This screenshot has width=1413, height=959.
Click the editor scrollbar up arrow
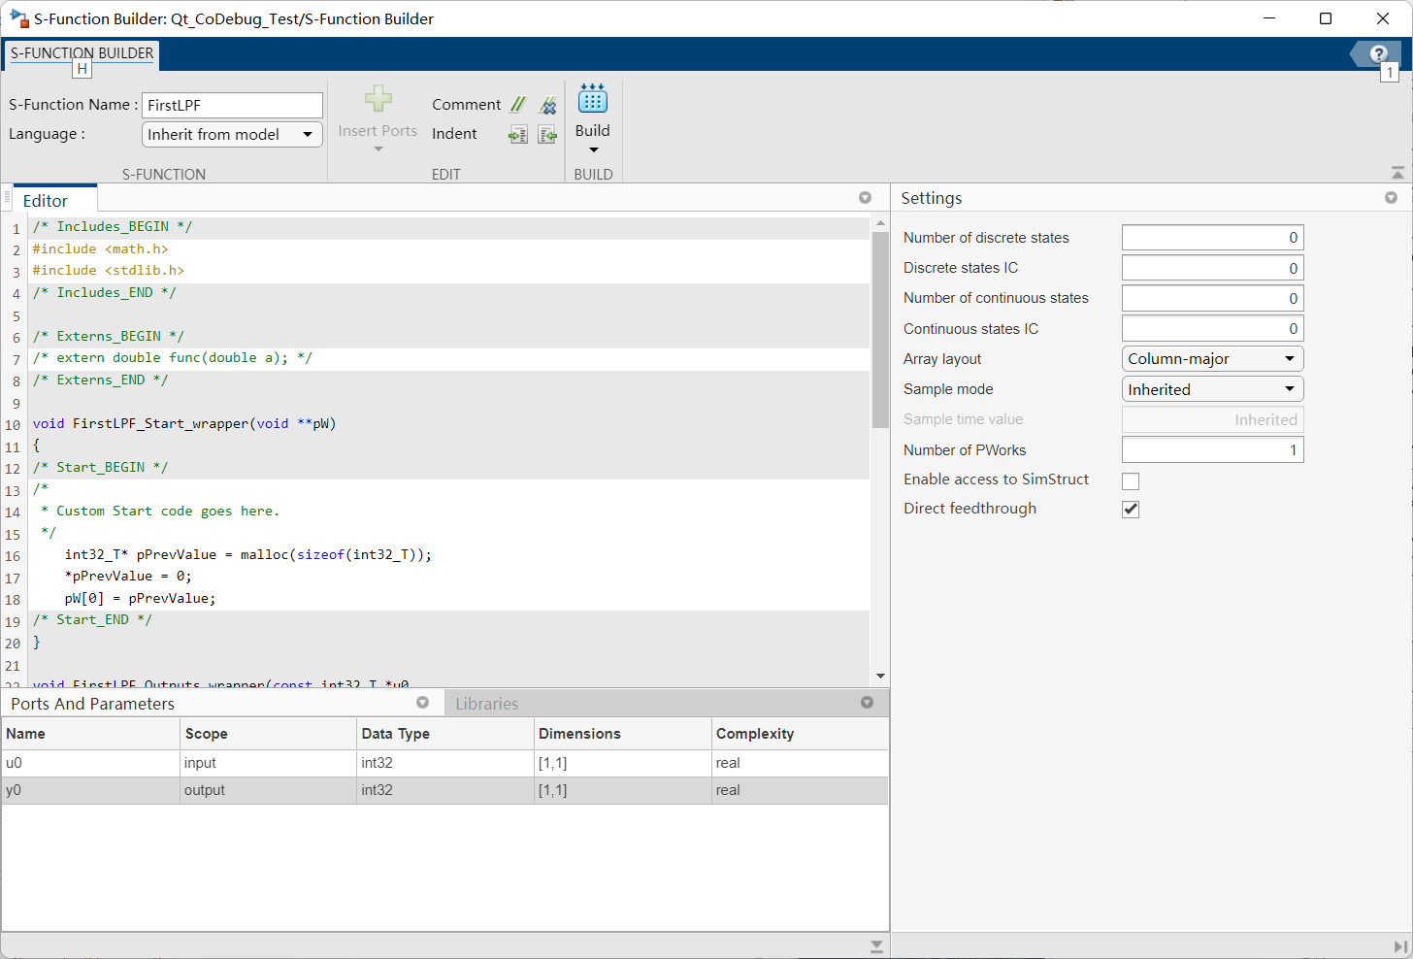click(x=880, y=223)
